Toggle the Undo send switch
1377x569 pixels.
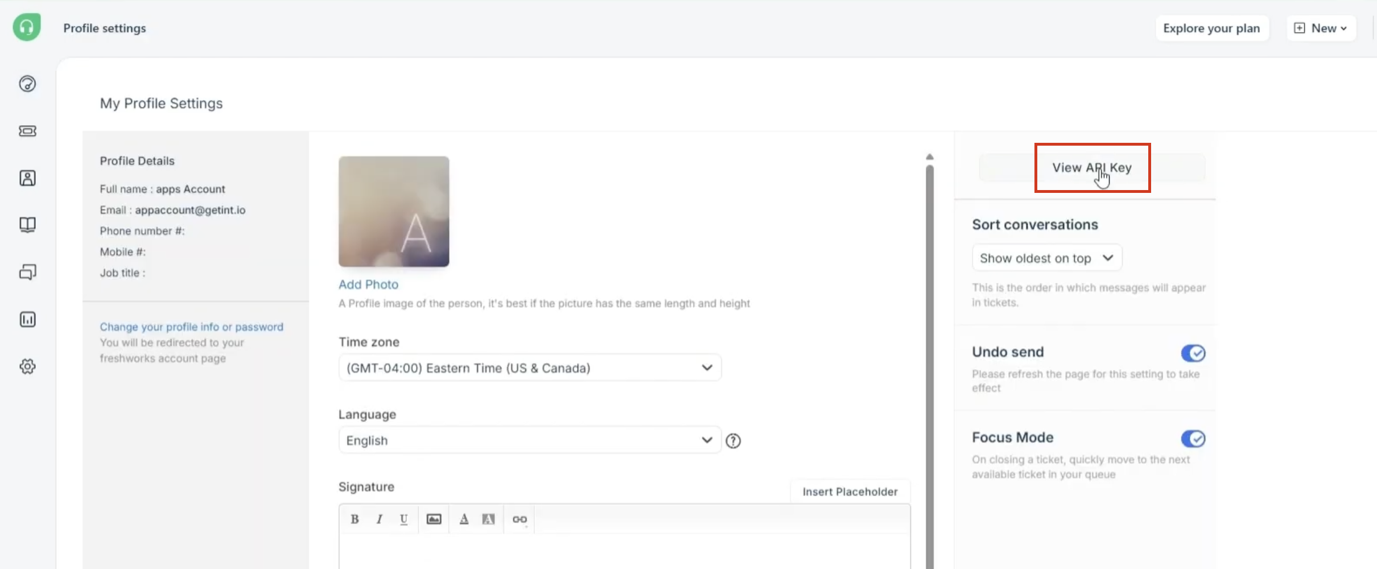tap(1193, 353)
